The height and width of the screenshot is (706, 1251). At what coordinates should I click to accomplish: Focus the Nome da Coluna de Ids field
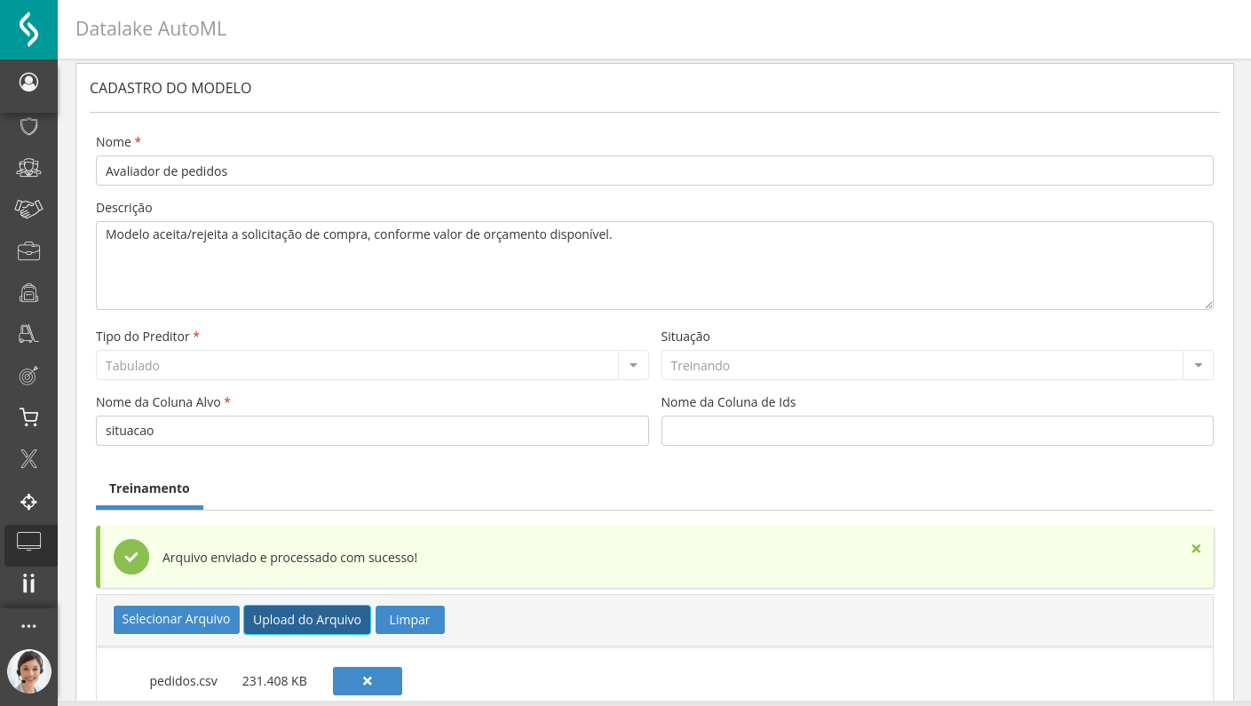coord(937,431)
